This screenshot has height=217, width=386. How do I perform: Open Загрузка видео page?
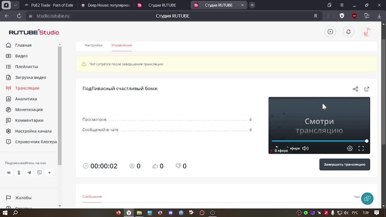30,77
